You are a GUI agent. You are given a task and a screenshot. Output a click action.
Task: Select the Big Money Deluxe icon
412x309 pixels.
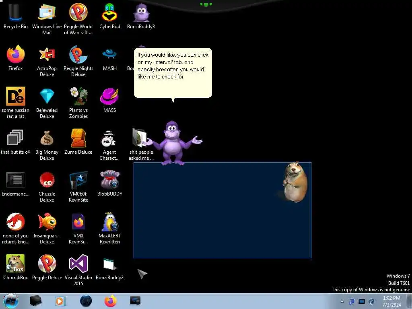[47, 145]
